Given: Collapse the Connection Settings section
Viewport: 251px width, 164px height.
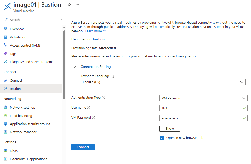Looking at the screenshot, I should (x=76, y=67).
